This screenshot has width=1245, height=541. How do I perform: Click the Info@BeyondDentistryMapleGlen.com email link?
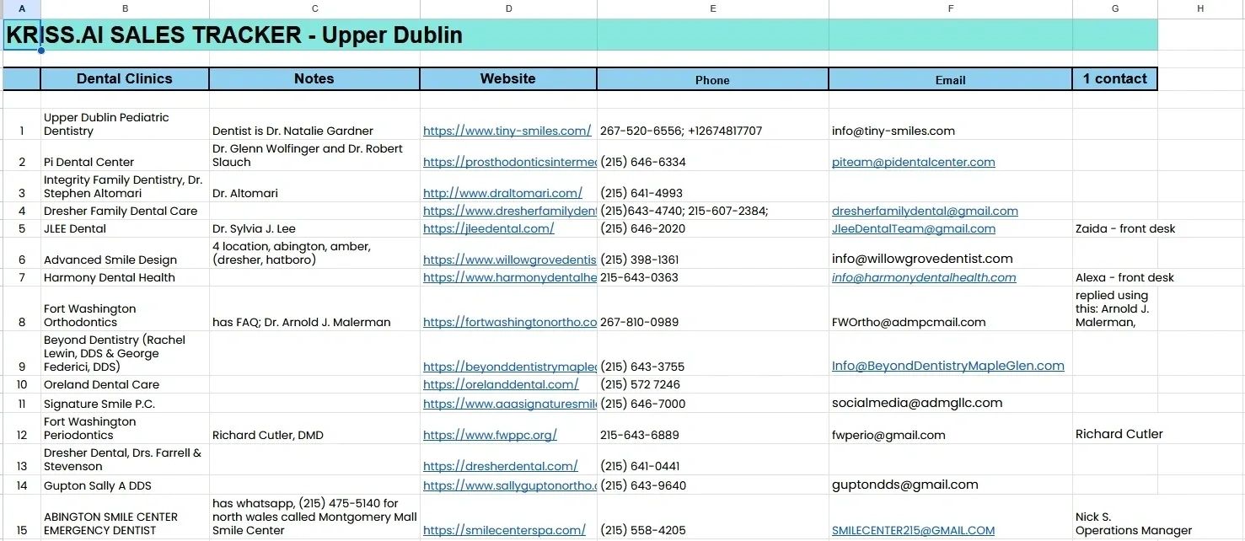click(x=948, y=366)
